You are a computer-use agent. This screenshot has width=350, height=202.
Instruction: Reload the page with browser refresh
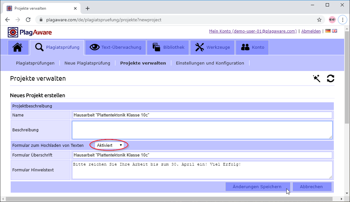click(28, 20)
